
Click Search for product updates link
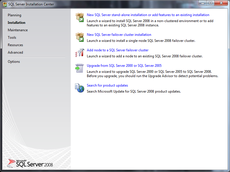pos(107,85)
